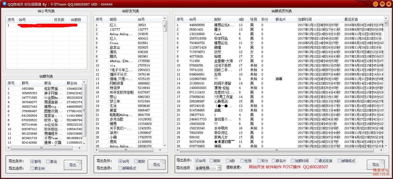Image resolution: width=393 pixels, height=179 pixels.
Task: Click the 性别 column header in the member list
Action: [254, 19]
